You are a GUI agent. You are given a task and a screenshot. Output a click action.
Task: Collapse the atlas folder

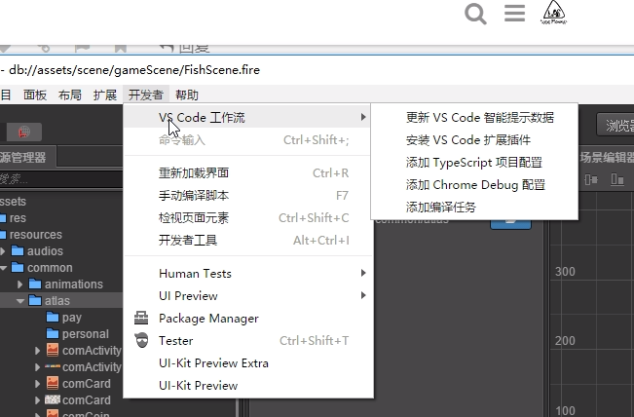click(x=20, y=301)
